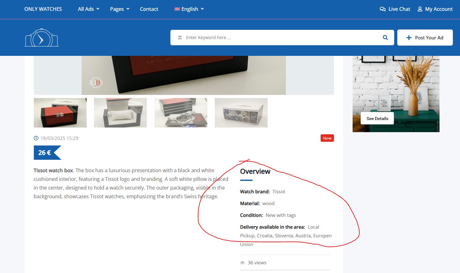Viewport: 460px width, 273px height.
Task: Click the plus icon on Post Your Ad
Action: click(x=409, y=38)
